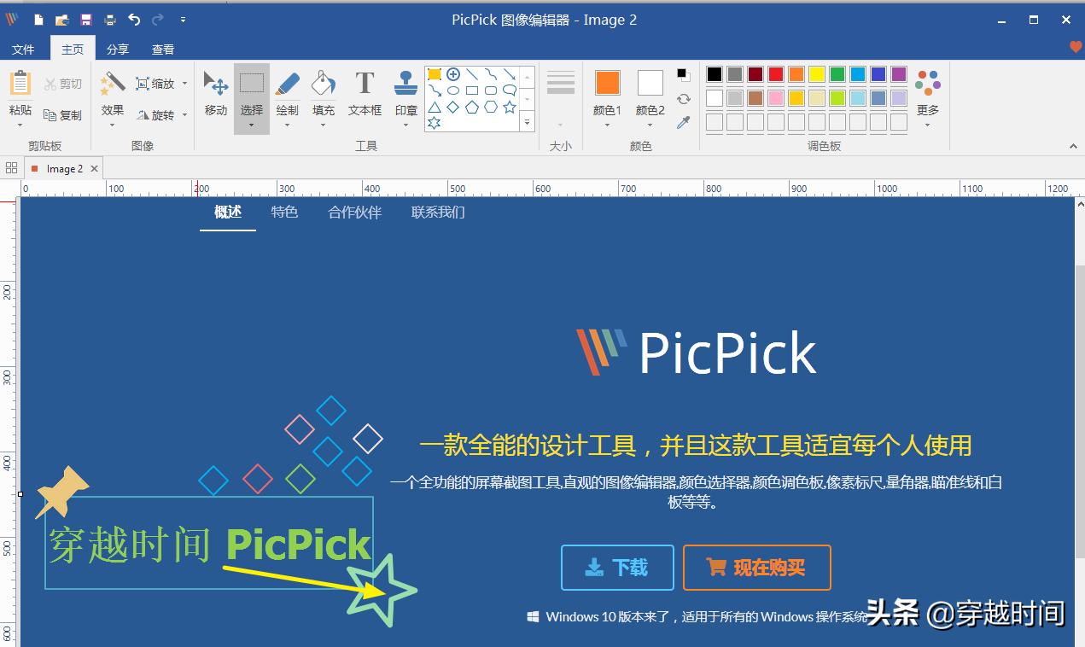
Task: Click the 现在购买 purchase button
Action: tap(756, 568)
